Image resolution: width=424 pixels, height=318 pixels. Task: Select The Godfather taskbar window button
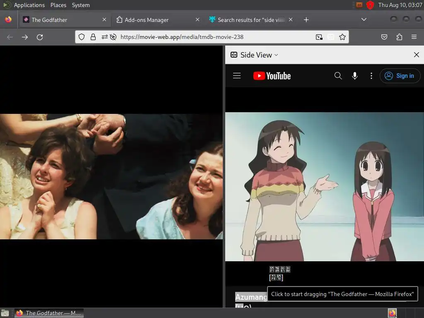tap(49, 313)
